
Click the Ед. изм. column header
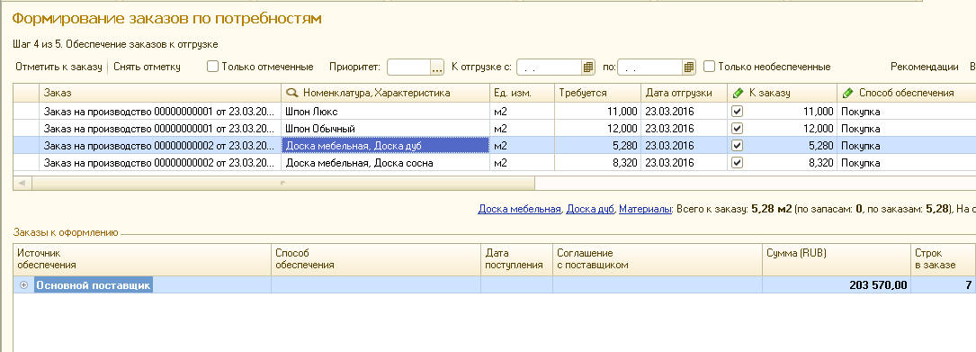522,93
